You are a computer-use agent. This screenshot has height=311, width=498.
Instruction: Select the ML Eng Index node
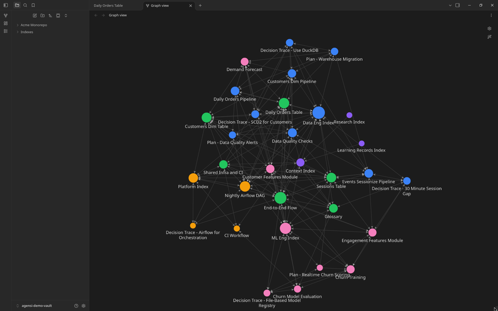point(286,228)
